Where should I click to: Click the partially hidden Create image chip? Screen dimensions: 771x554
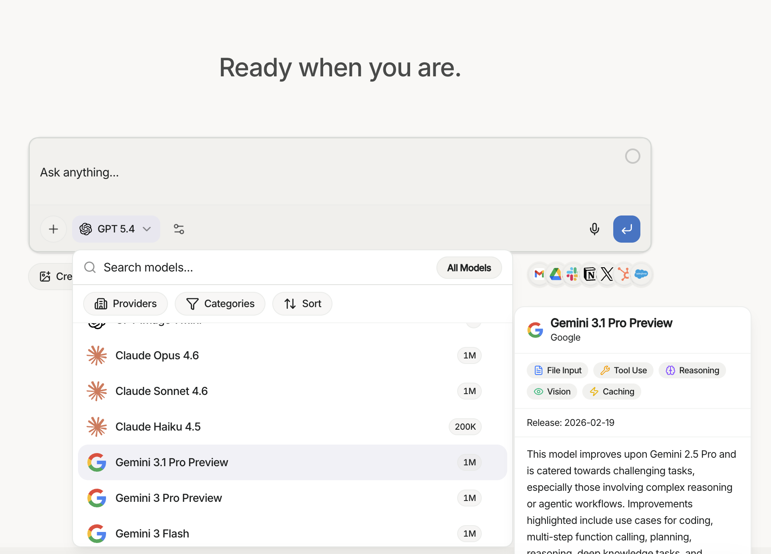click(51, 277)
